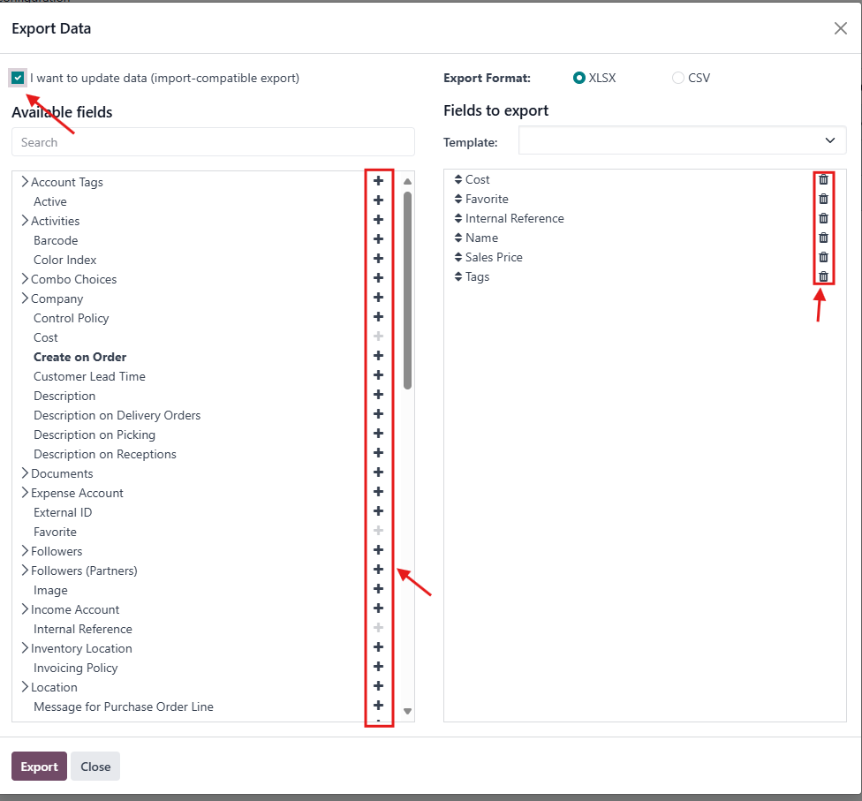Click drag handle beside Internal Reference
The image size is (862, 801).
(458, 218)
